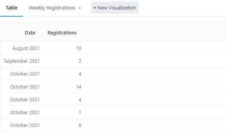226x138 pixels.
Task: Select the October 2021 row with 14 registrations
Action: [x=113, y=87]
